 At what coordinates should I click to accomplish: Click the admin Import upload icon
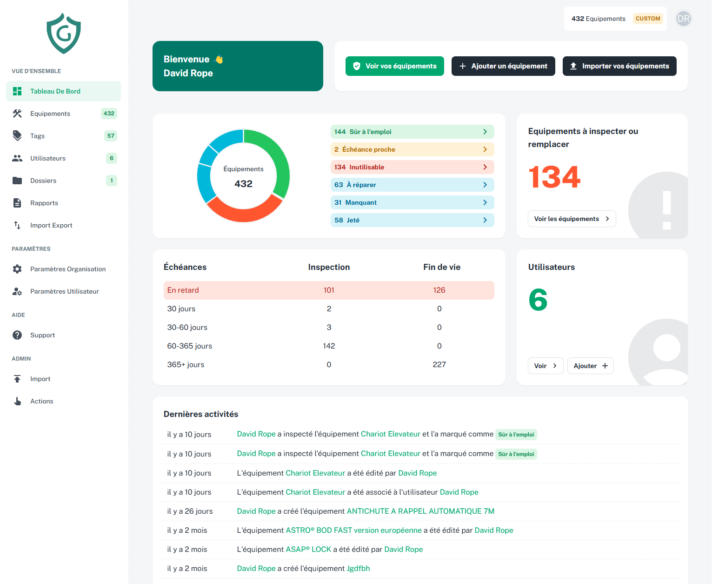(x=17, y=379)
